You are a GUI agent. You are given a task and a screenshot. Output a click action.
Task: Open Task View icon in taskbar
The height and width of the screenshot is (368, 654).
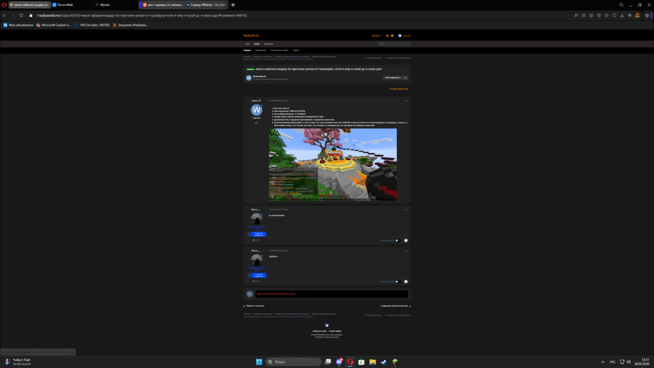tap(328, 361)
